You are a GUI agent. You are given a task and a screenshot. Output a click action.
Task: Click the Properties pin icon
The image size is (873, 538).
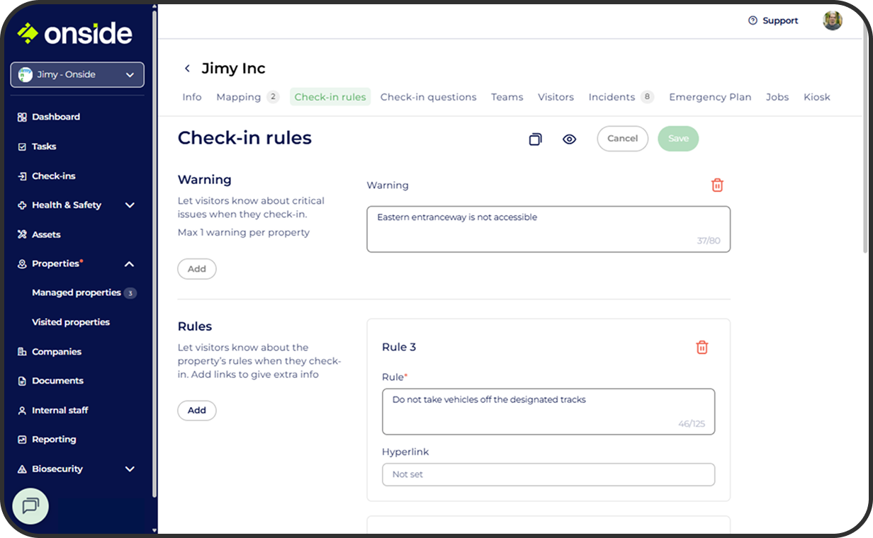(22, 264)
